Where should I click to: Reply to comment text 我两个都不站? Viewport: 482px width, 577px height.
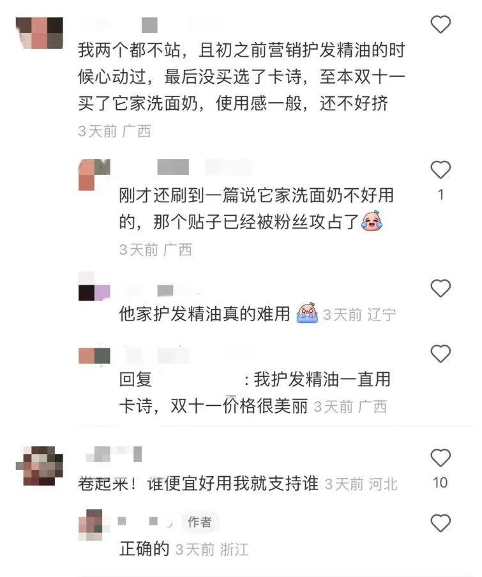pos(241,77)
